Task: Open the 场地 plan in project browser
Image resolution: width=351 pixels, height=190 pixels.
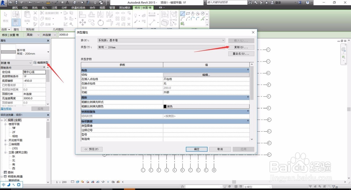Action: (15, 136)
